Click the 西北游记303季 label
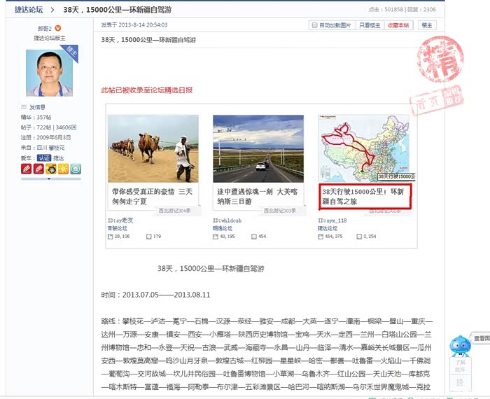The width and height of the screenshot is (490, 399). tap(280, 211)
